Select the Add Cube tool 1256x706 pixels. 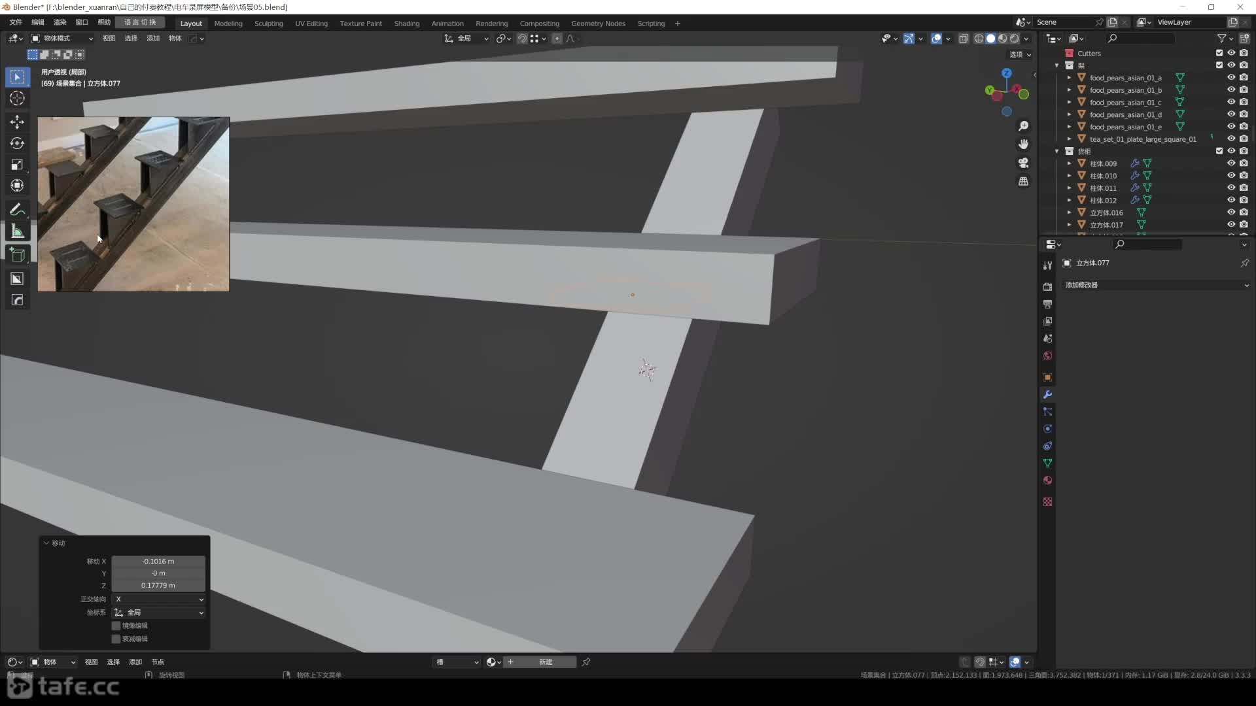(17, 255)
